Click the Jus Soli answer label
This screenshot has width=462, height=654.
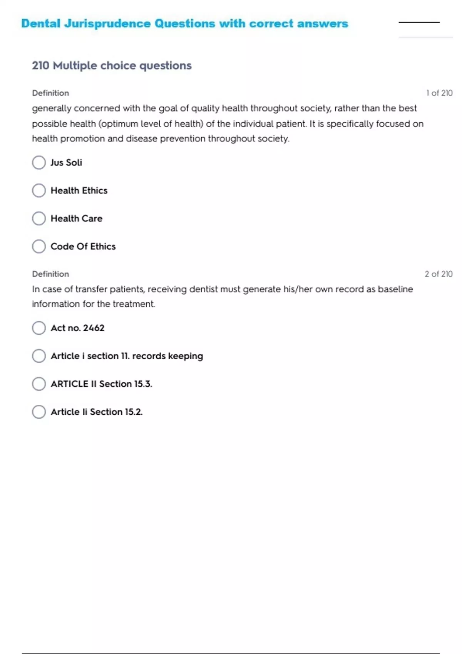click(66, 162)
